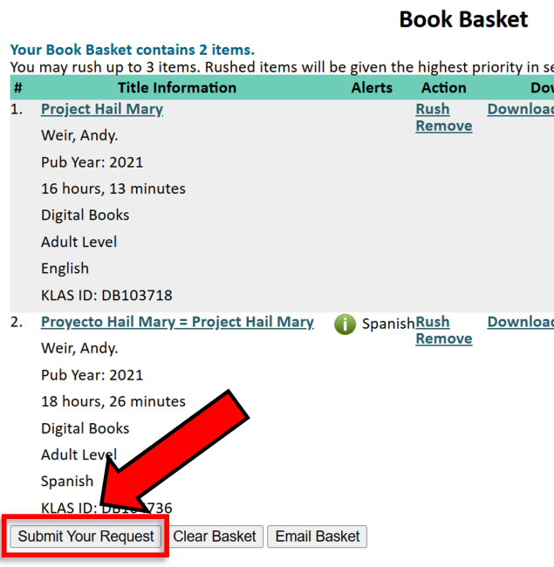554x567 pixels.
Task: Click the Spanish alert label text
Action: pyautogui.click(x=388, y=324)
